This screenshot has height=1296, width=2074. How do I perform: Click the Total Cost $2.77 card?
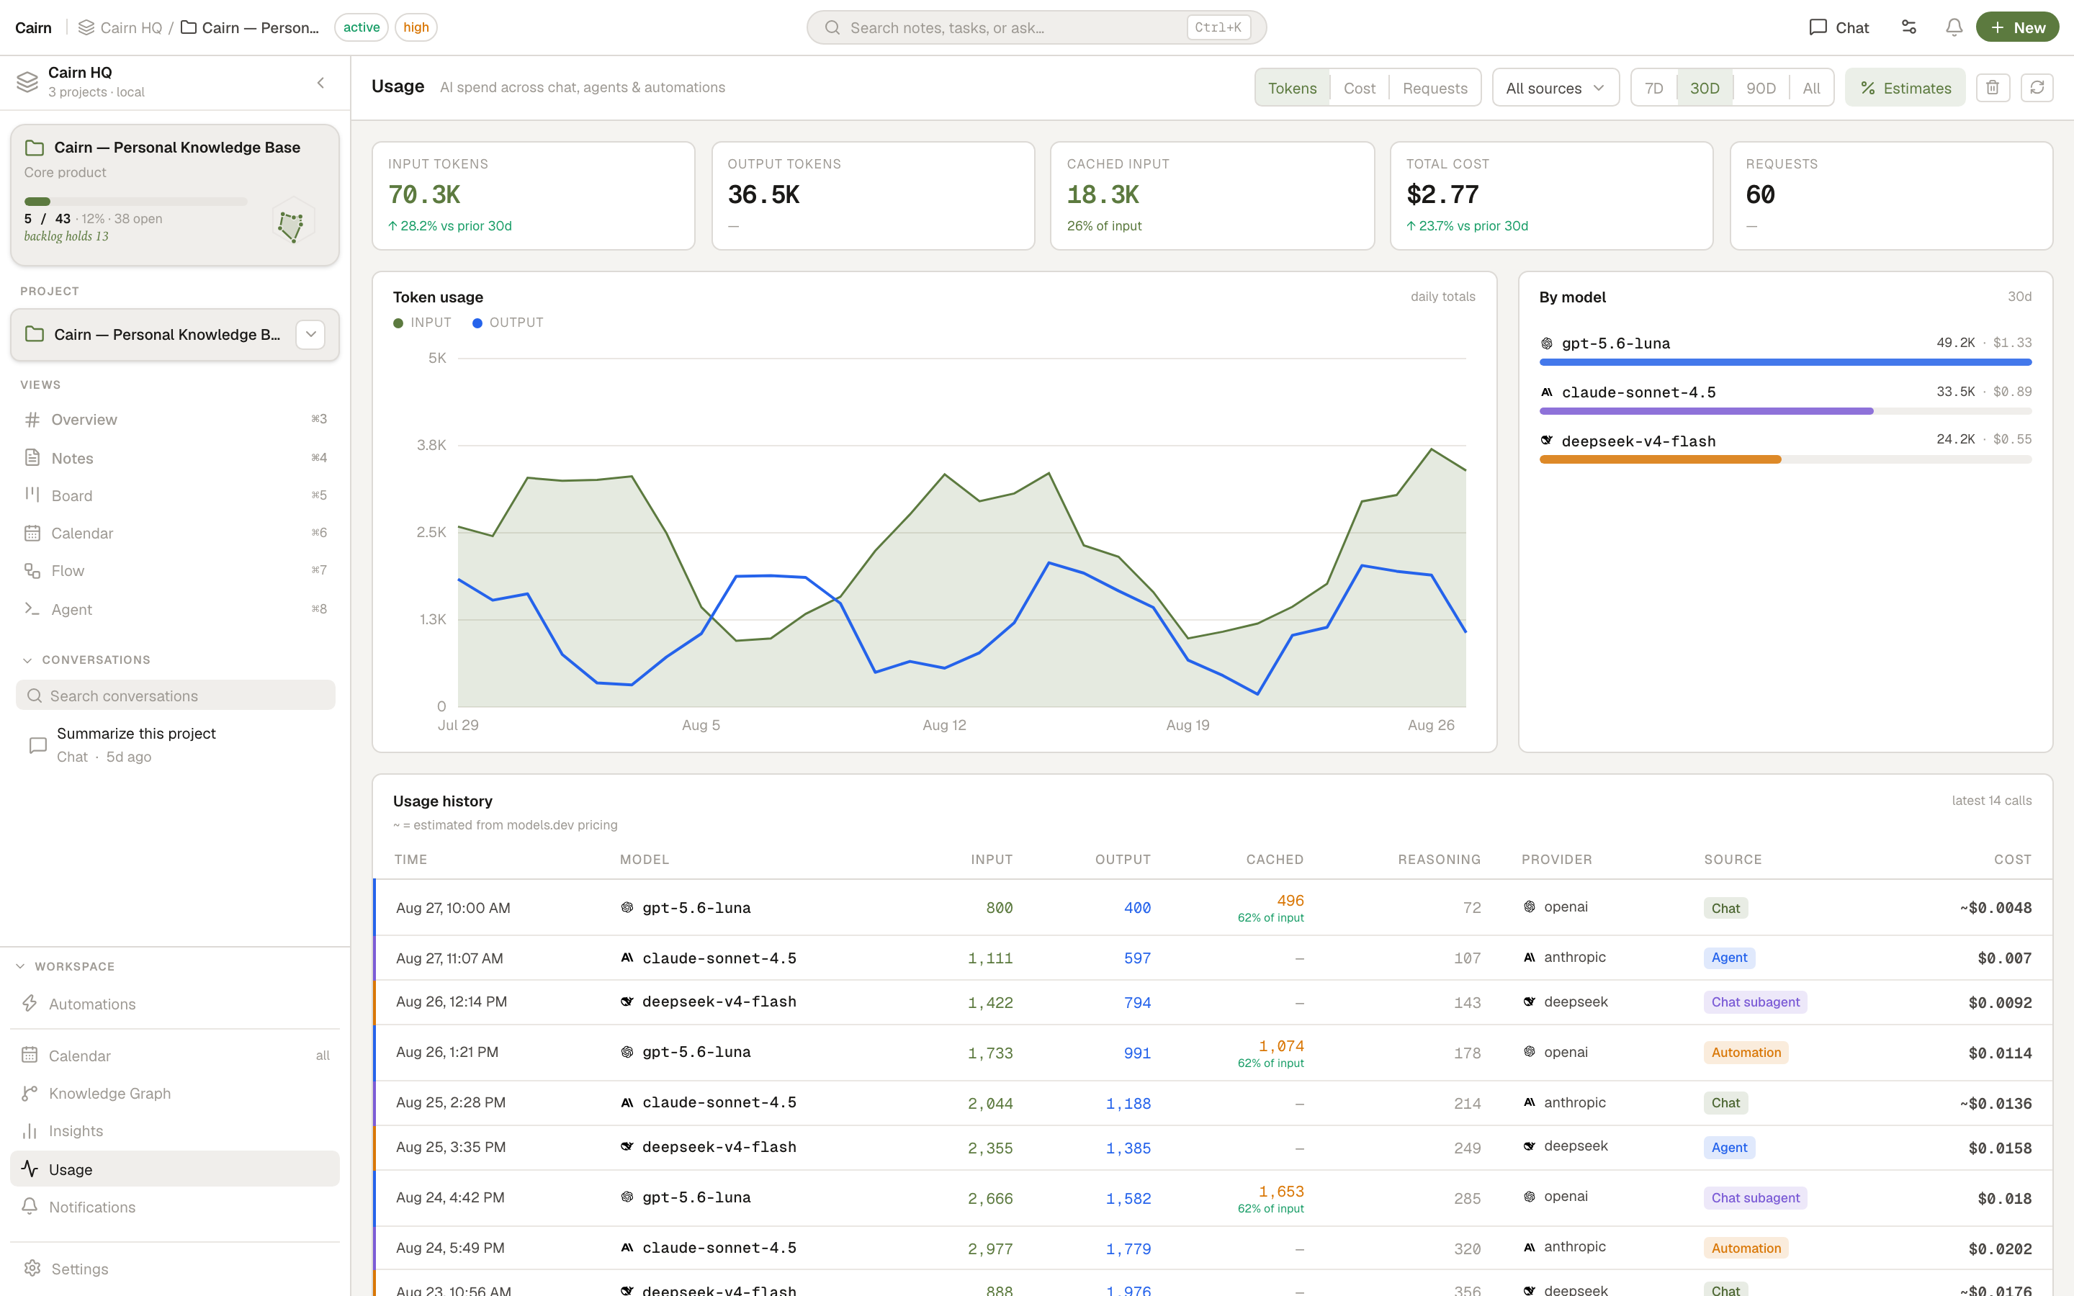coord(1551,197)
